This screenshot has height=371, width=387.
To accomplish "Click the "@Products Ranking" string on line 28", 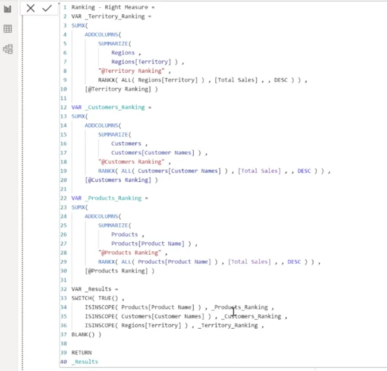I will tap(130, 253).
